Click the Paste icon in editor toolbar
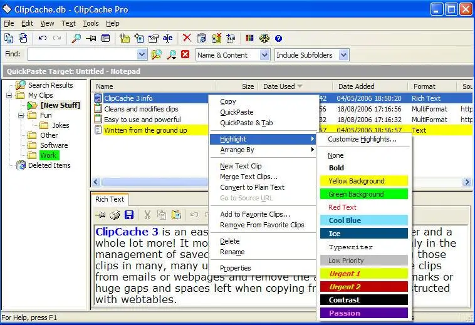475x325 pixels. [x=176, y=215]
